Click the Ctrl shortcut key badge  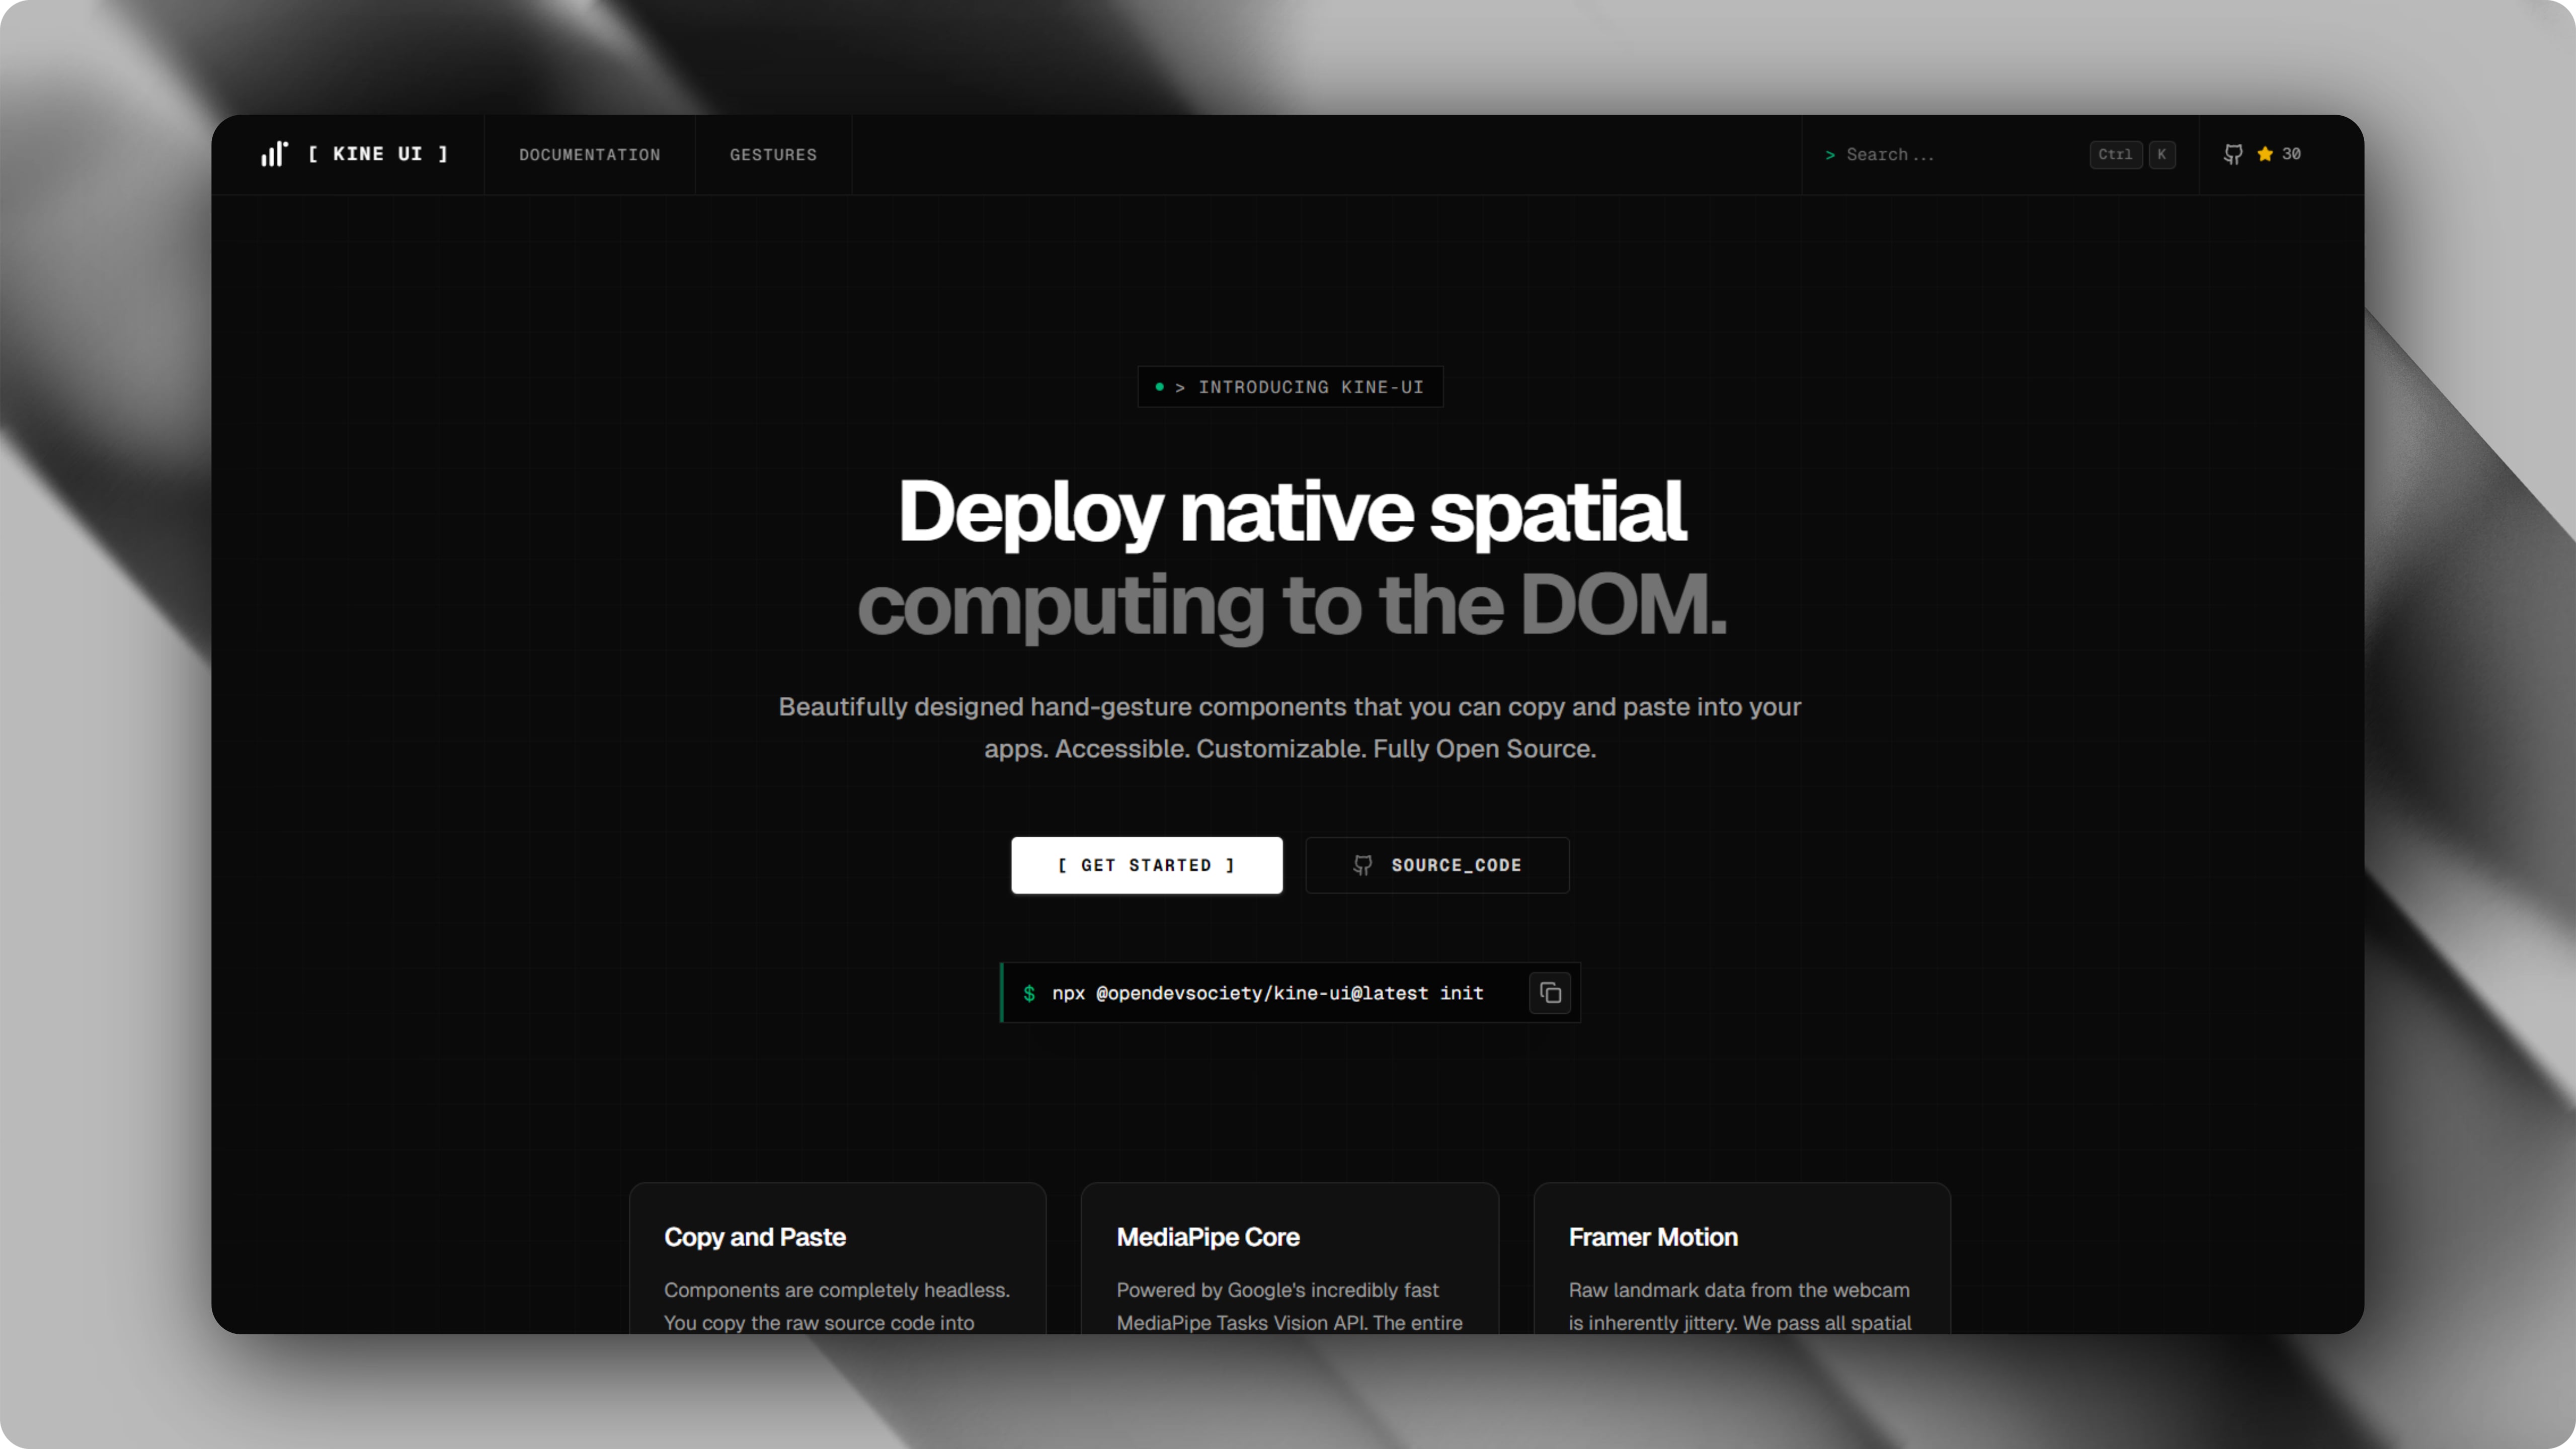pyautogui.click(x=2115, y=154)
